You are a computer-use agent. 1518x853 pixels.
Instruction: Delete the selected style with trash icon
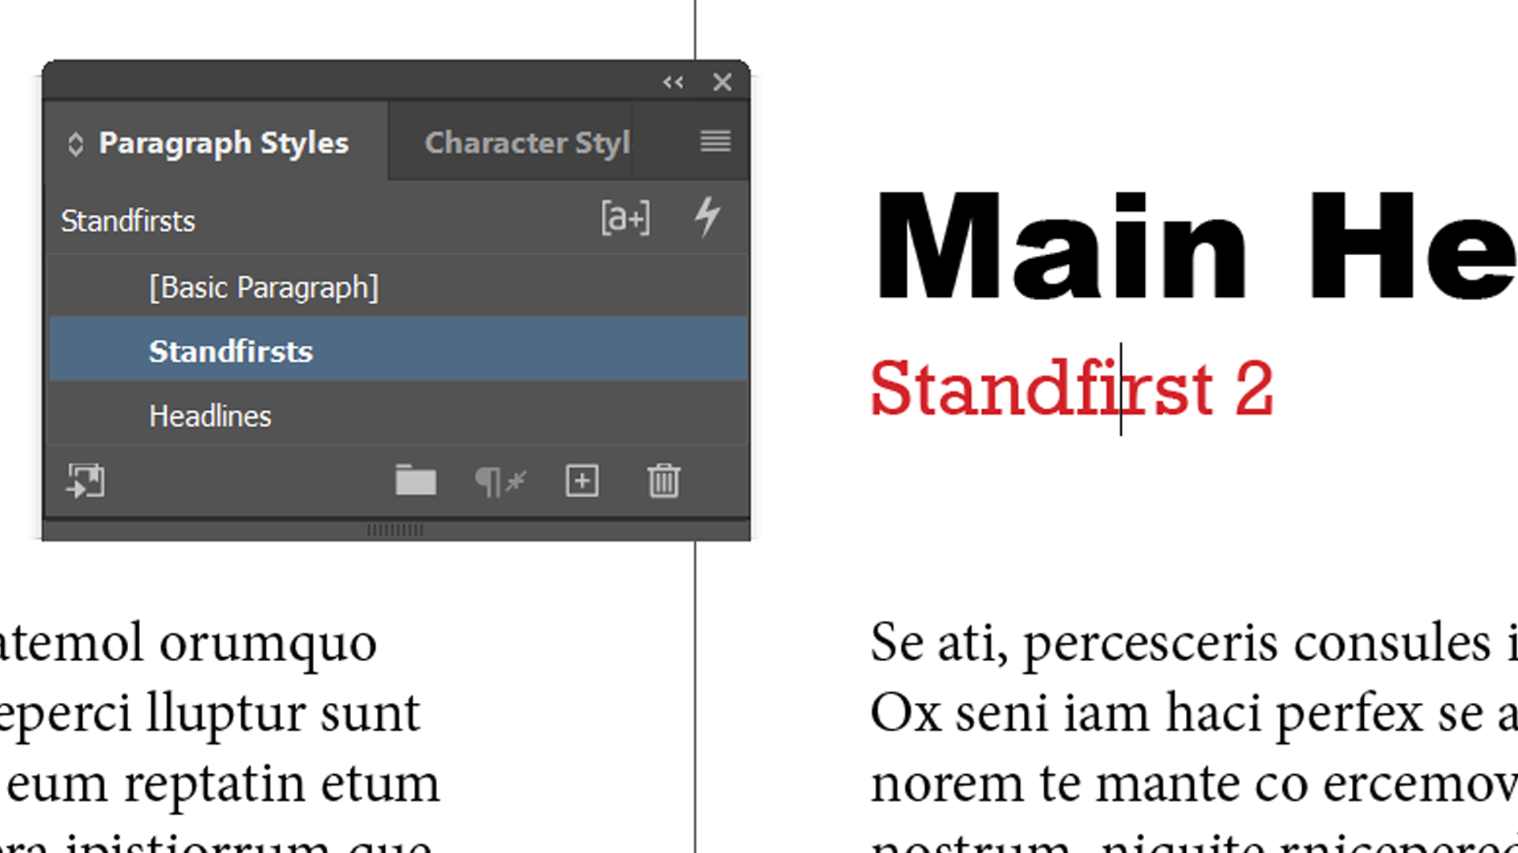coord(663,481)
